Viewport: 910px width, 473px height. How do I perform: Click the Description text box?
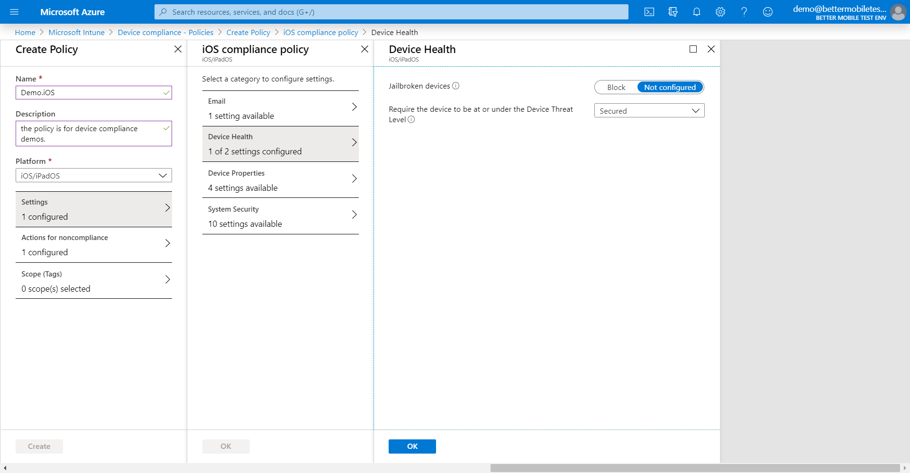click(x=94, y=134)
